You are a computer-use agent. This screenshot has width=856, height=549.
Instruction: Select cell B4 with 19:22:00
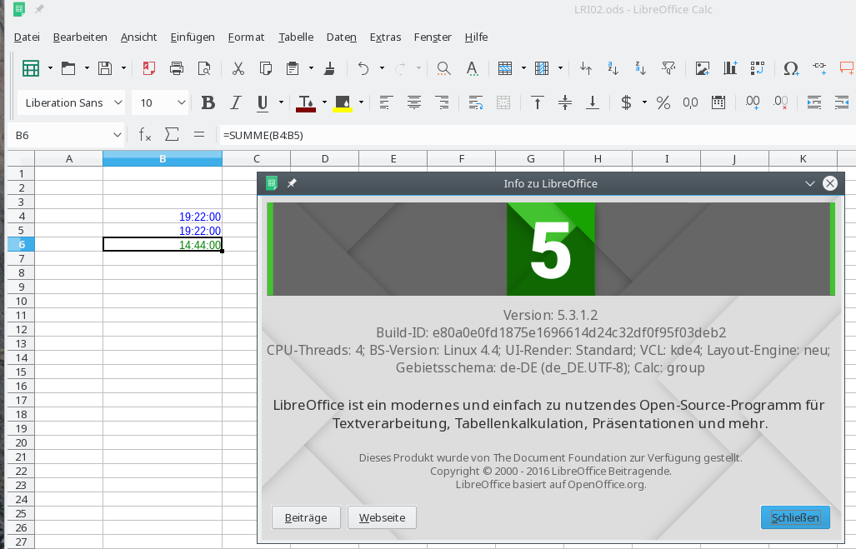click(163, 217)
